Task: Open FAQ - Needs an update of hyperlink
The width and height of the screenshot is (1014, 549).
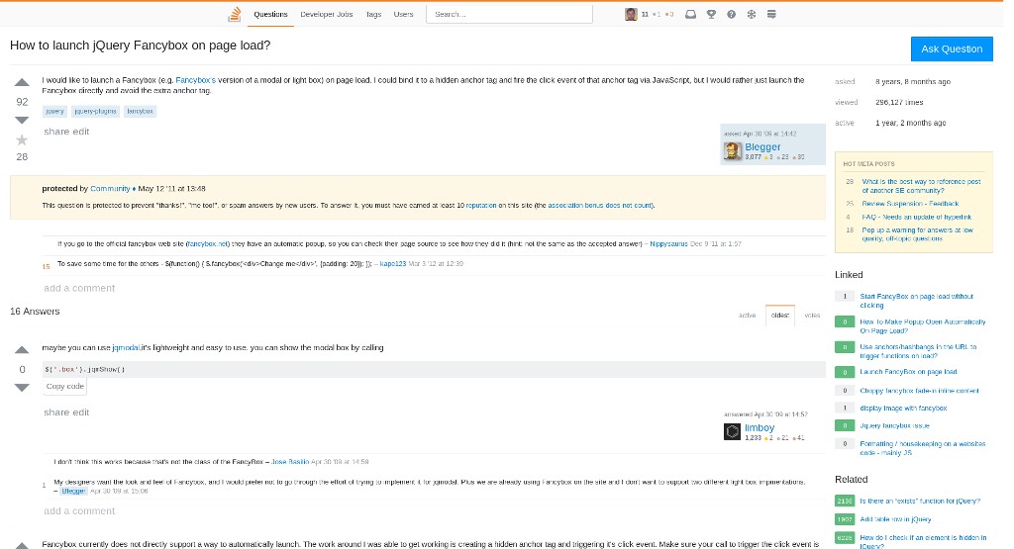Action: 916,217
